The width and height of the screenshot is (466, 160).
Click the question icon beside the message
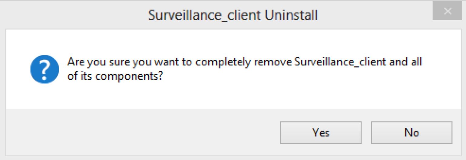(x=45, y=69)
